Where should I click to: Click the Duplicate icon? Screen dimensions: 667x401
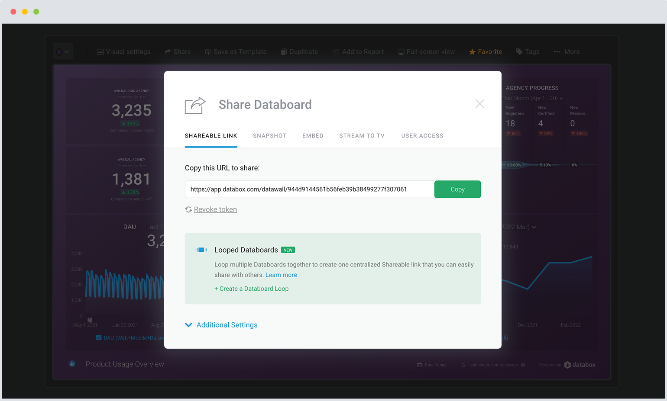click(x=299, y=51)
